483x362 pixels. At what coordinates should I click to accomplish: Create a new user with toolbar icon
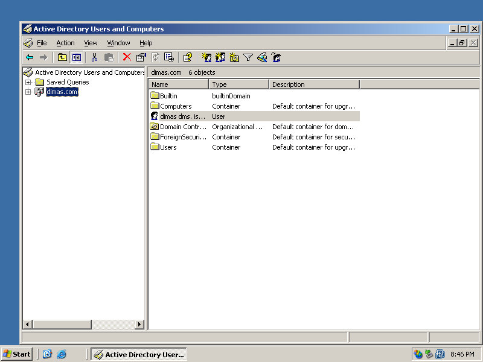point(206,57)
